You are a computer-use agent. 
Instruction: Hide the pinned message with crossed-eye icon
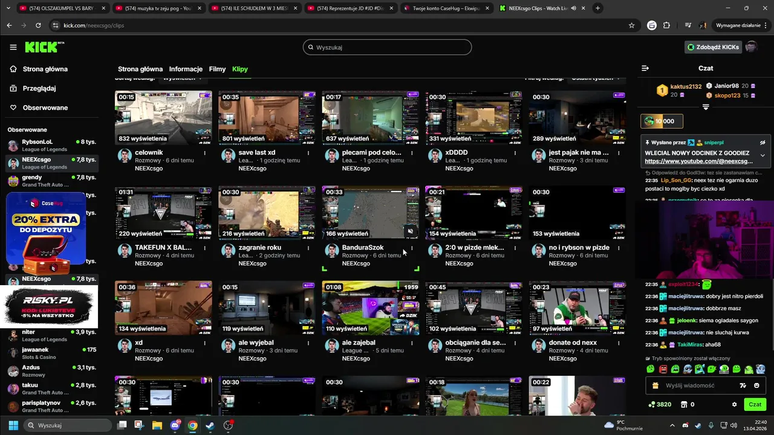(x=763, y=143)
